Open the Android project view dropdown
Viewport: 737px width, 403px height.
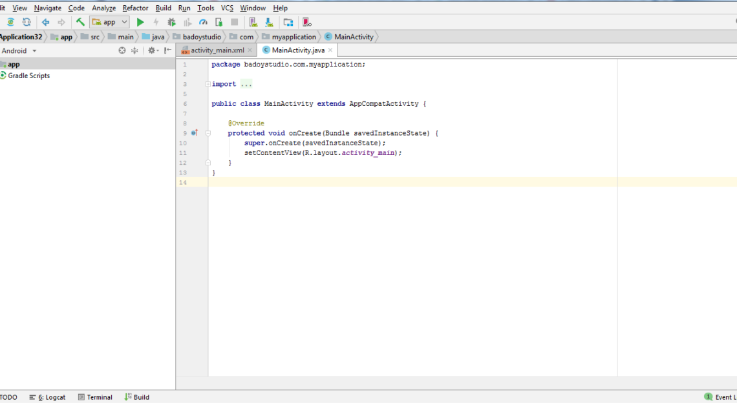point(19,50)
